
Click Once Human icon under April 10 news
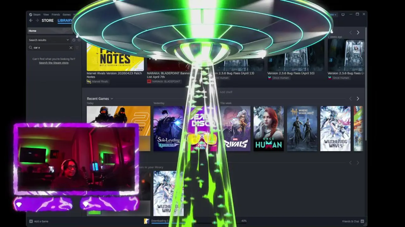(270, 78)
